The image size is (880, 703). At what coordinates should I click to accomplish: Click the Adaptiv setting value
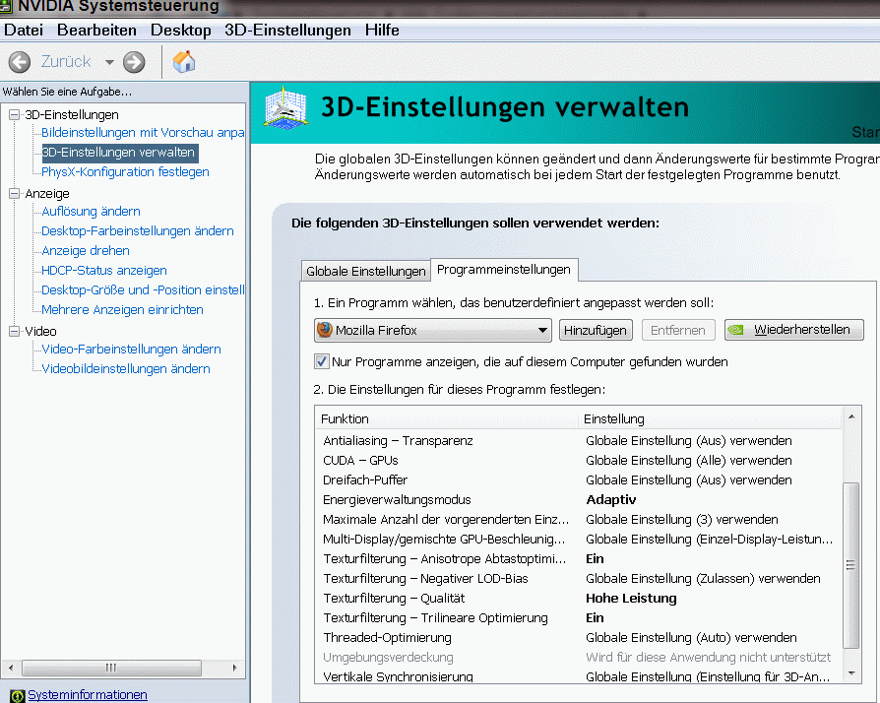point(611,500)
